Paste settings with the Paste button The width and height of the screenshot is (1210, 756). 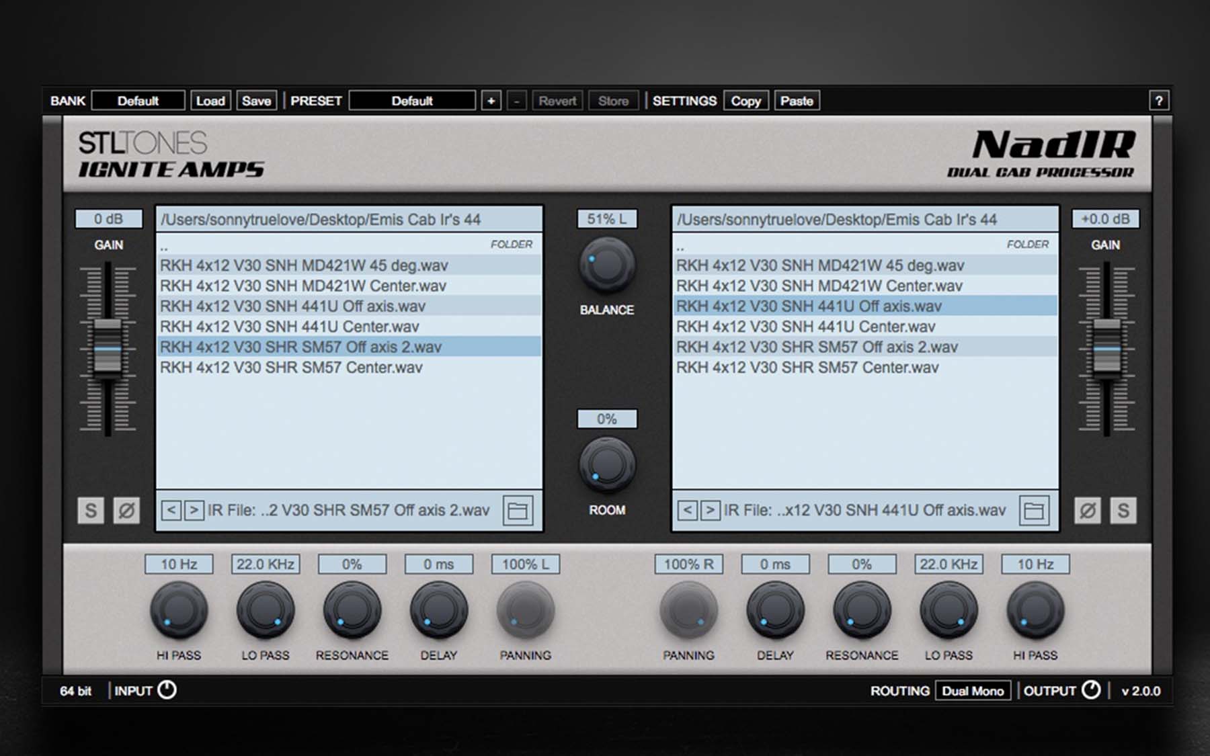point(797,101)
